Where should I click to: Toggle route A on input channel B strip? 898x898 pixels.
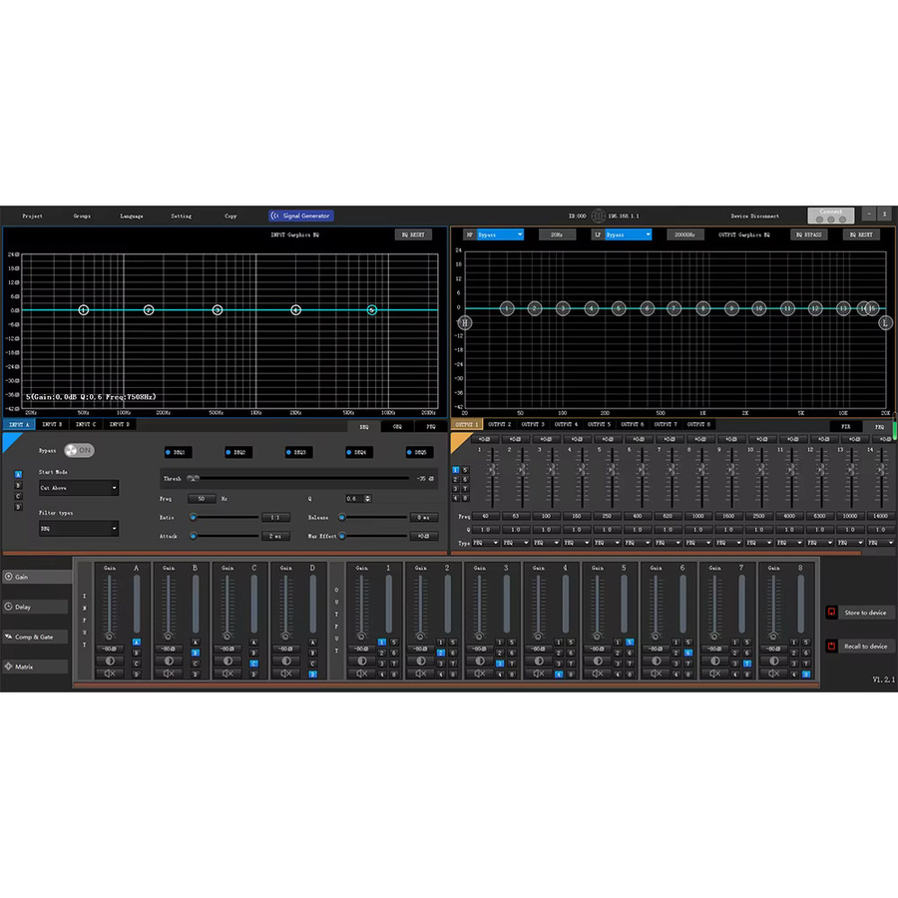[196, 642]
